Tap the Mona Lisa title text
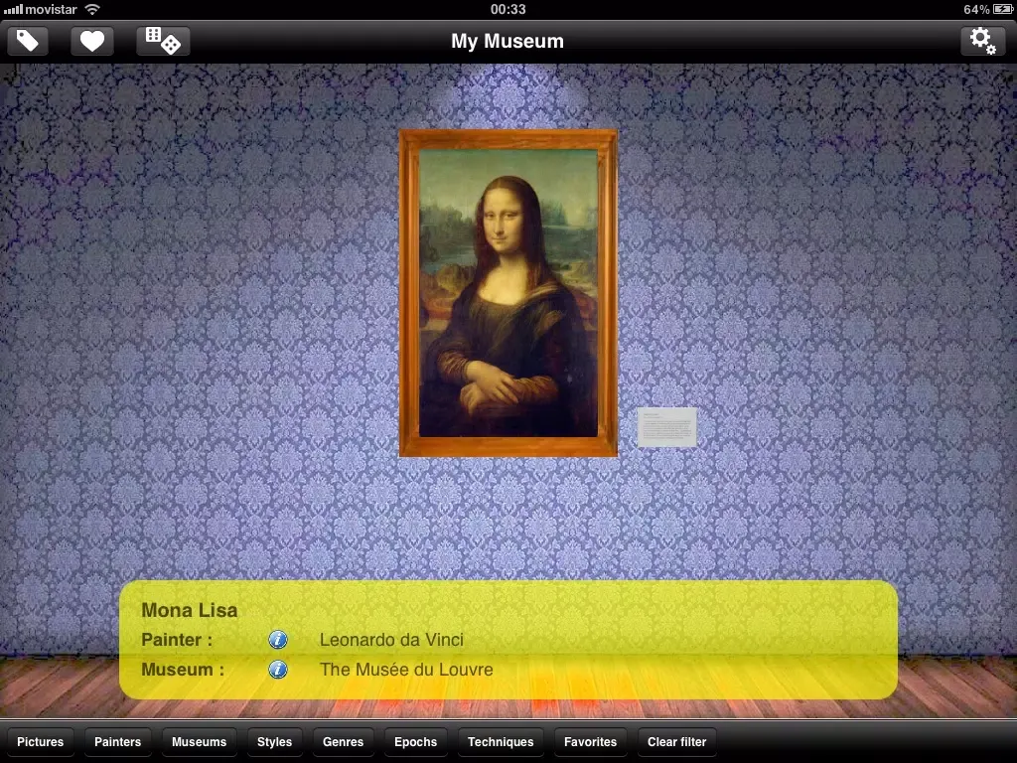 point(190,610)
